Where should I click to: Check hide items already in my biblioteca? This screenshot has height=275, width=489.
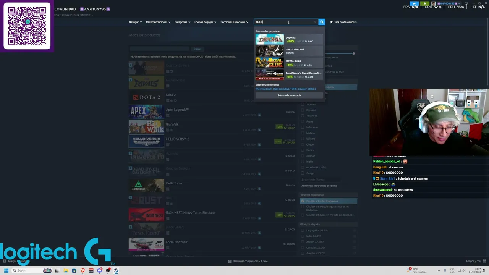pos(303,207)
